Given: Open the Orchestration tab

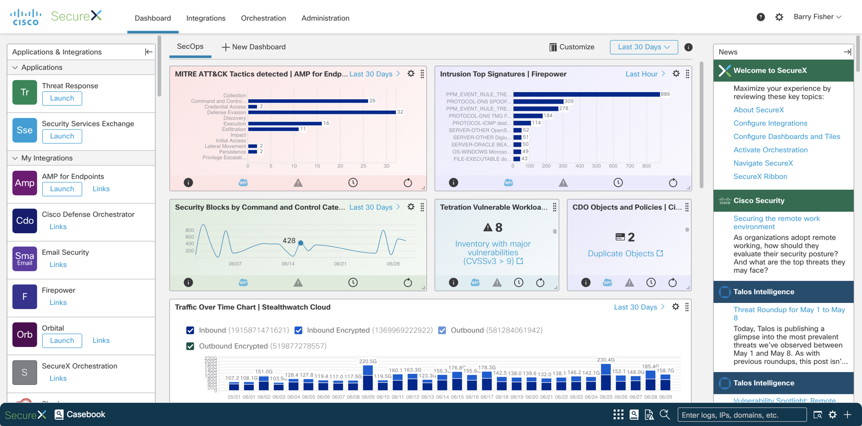Looking at the screenshot, I should pyautogui.click(x=264, y=18).
